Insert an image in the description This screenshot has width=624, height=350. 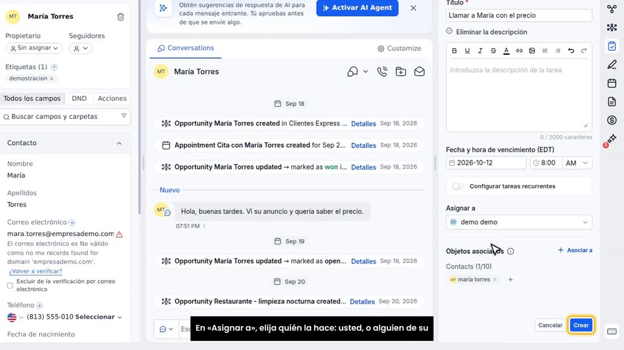coord(532,51)
